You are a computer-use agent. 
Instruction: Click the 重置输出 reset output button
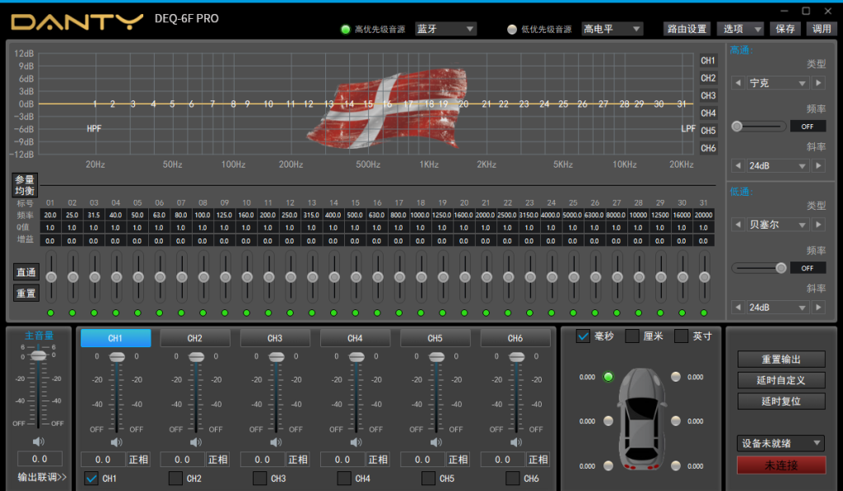pos(781,359)
